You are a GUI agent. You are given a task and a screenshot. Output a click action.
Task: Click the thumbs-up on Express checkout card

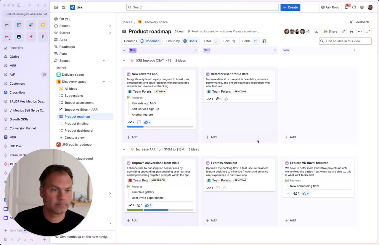[225, 188]
